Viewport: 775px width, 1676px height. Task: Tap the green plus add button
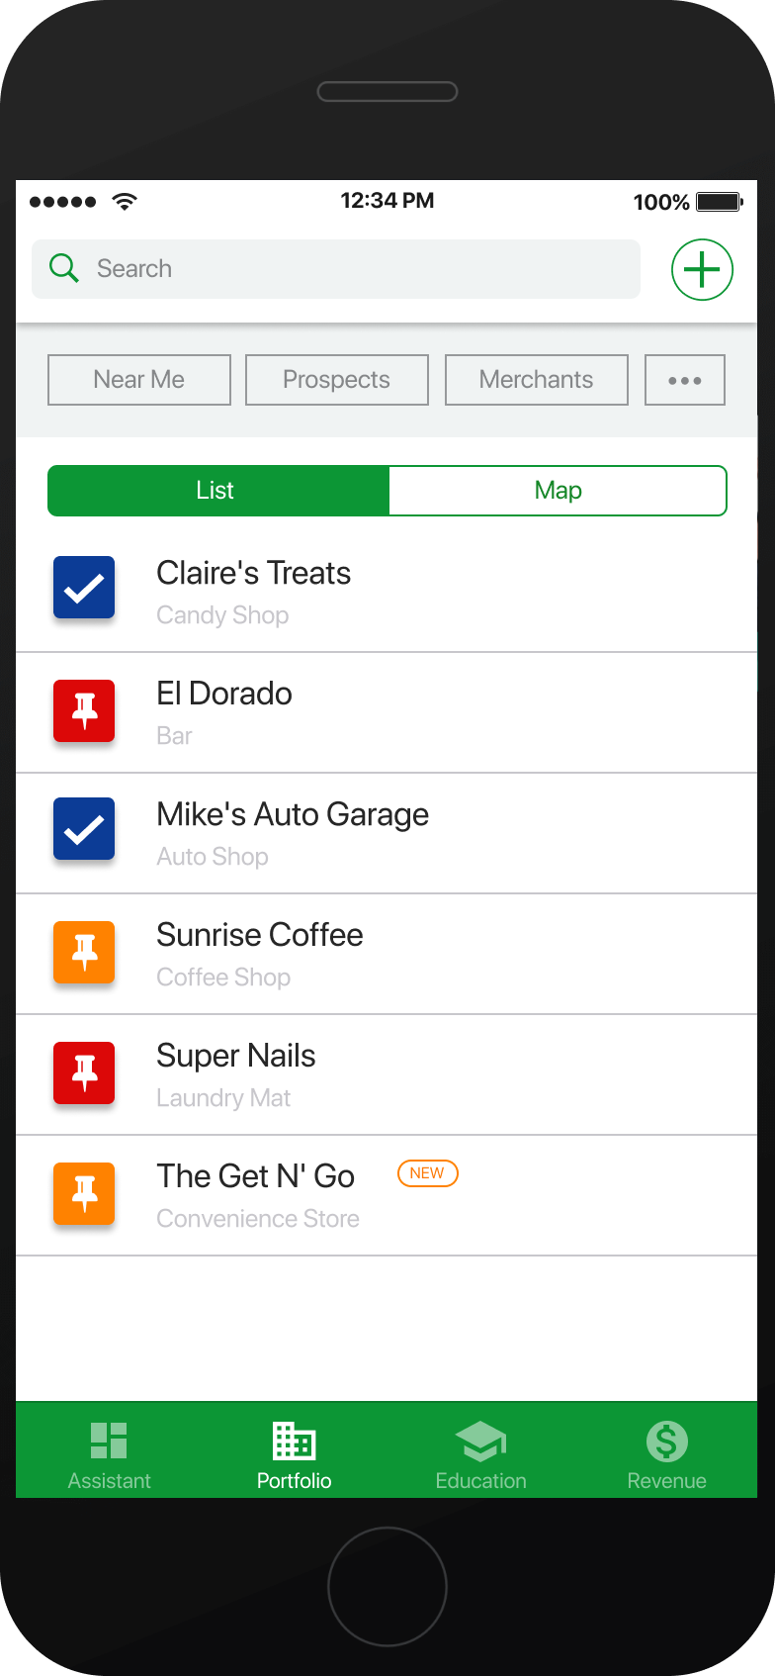(x=702, y=269)
